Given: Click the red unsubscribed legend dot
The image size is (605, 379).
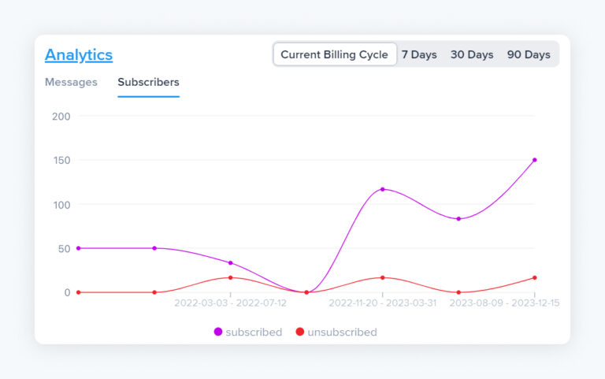Looking at the screenshot, I should pos(300,333).
